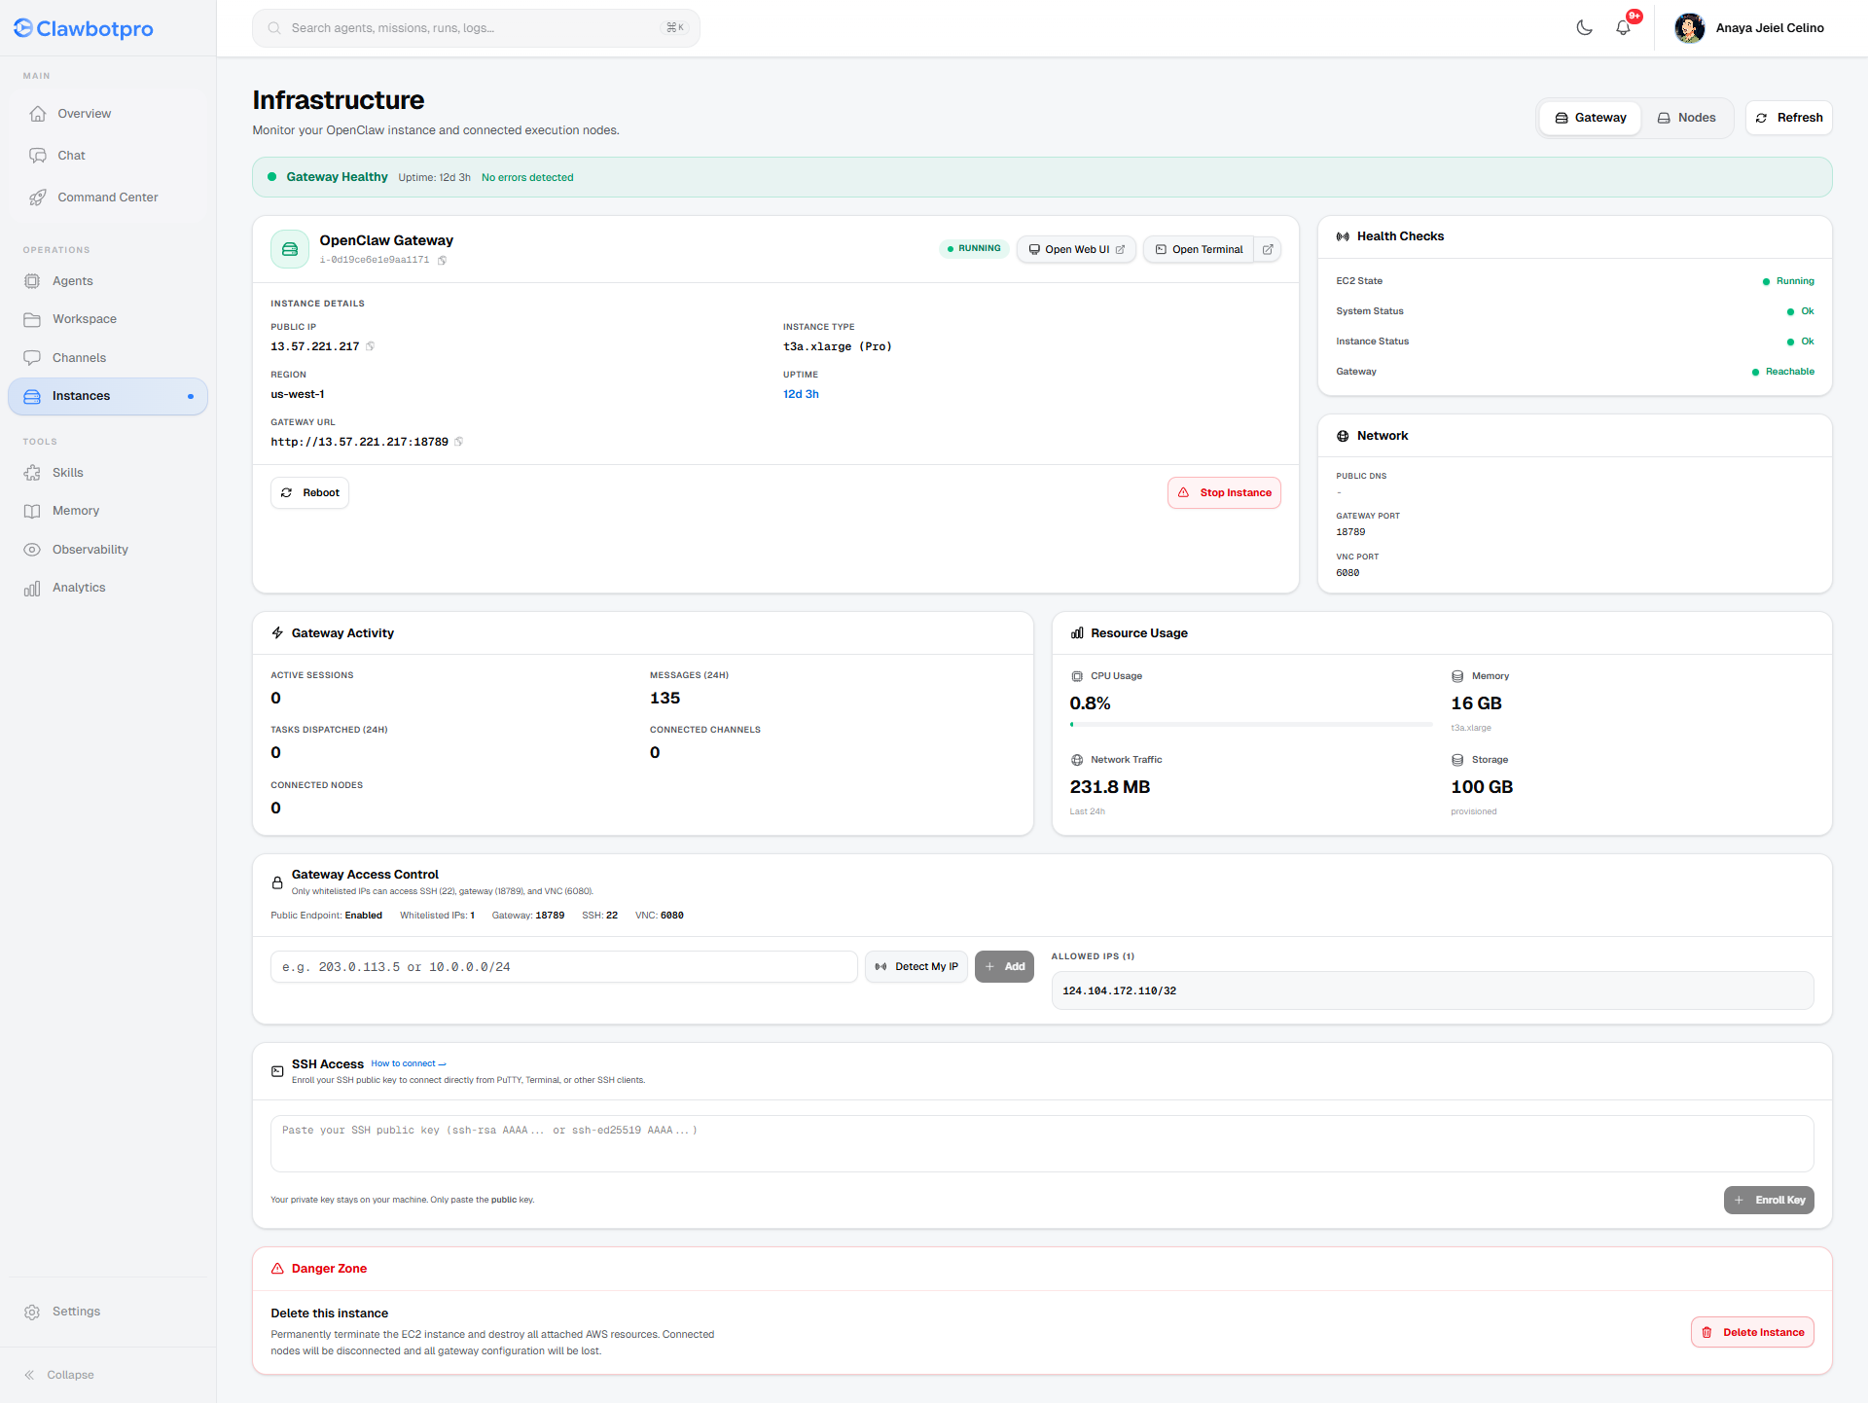Copy the public IP address icon

pos(371,346)
